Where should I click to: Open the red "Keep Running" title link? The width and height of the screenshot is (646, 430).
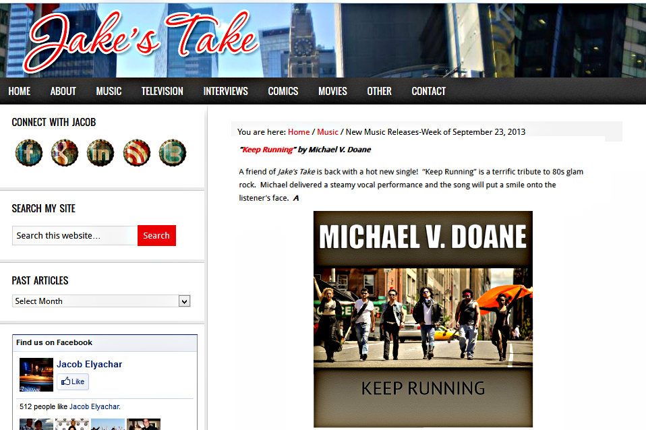click(x=268, y=150)
